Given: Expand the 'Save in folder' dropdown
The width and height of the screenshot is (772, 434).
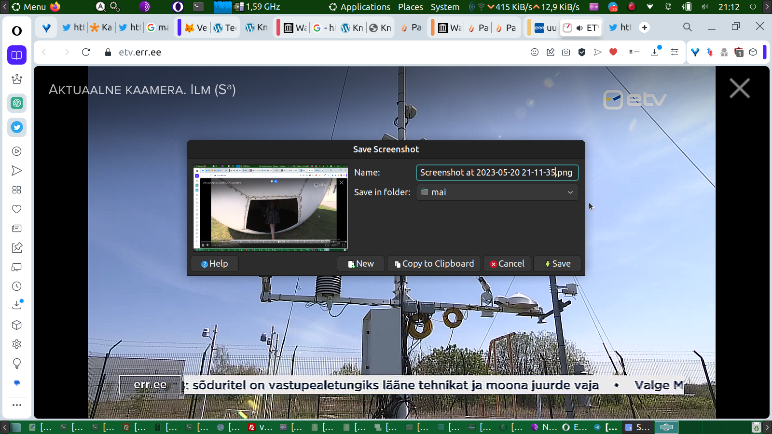Looking at the screenshot, I should tap(497, 192).
